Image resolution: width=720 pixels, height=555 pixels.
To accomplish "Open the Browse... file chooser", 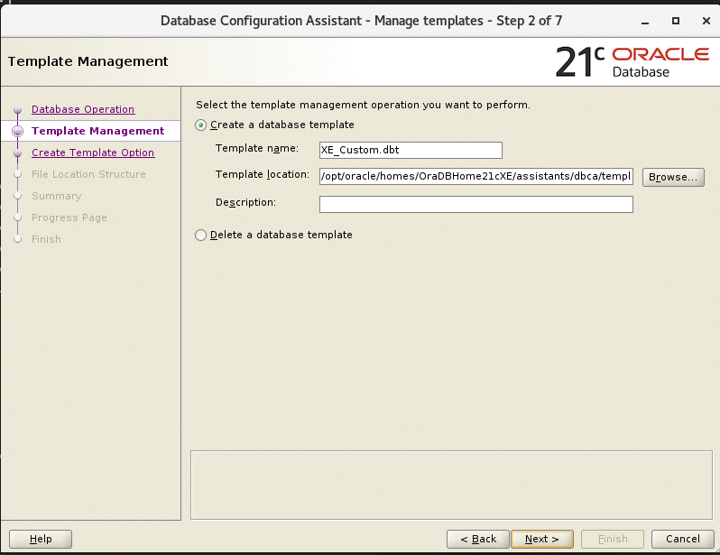I will [x=673, y=177].
